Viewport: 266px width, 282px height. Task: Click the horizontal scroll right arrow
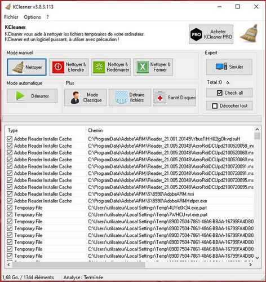(x=251, y=265)
